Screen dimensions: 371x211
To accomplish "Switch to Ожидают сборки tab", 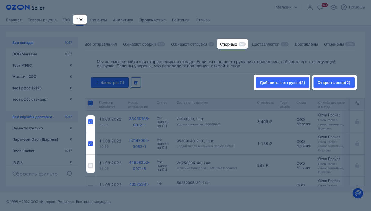I will coord(144,44).
